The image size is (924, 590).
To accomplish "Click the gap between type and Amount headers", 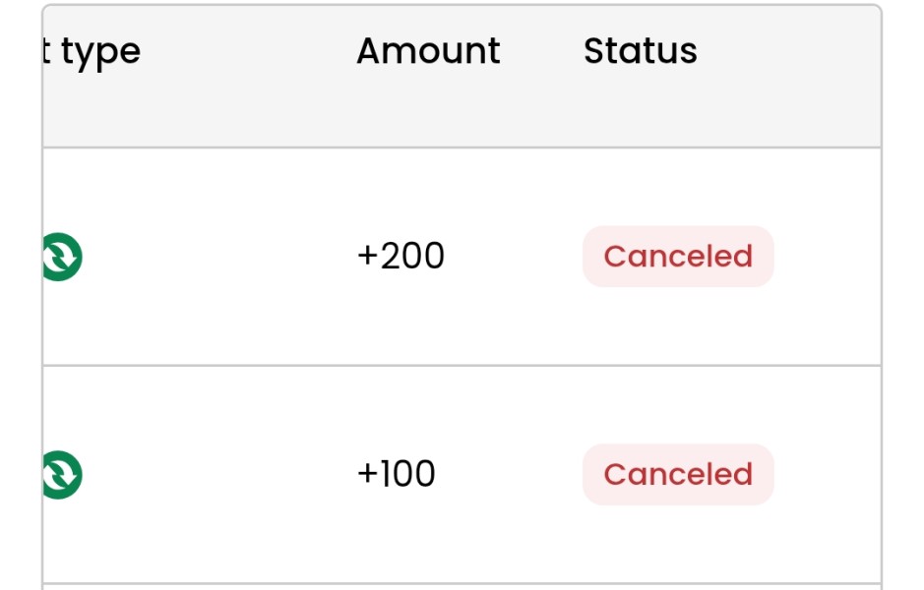I will (248, 51).
